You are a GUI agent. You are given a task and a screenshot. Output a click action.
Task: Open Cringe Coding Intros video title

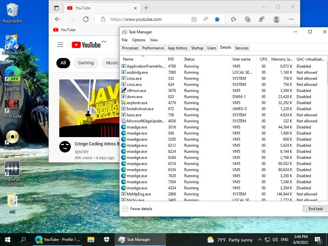pyautogui.click(x=97, y=144)
